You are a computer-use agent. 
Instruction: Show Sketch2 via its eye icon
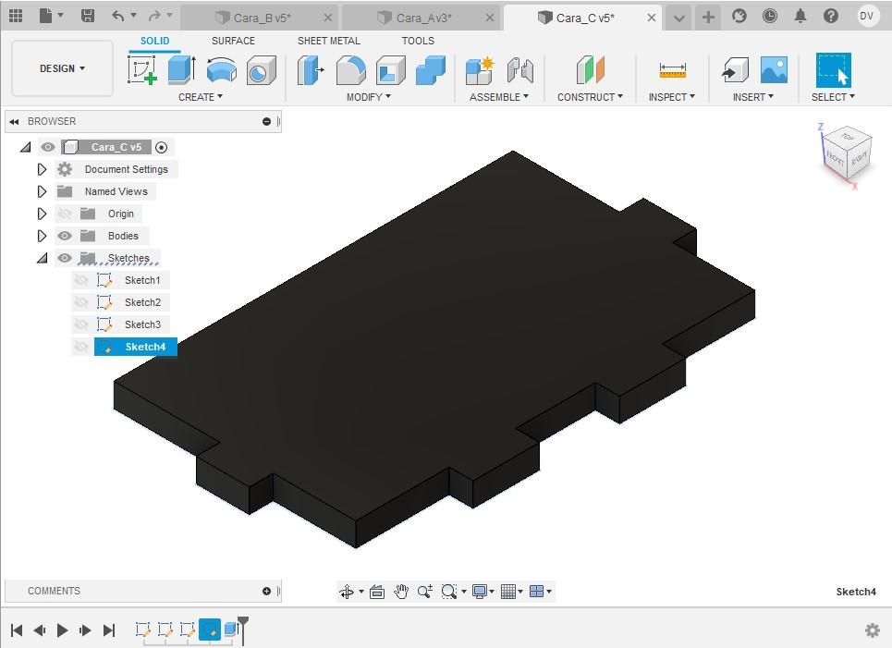point(81,302)
